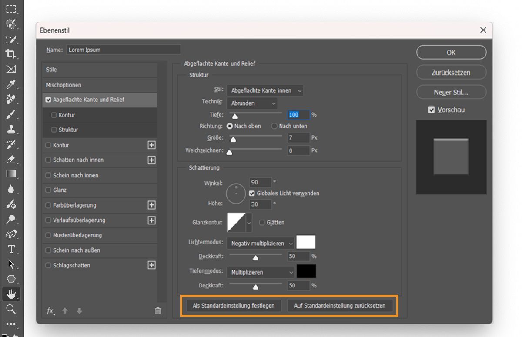This screenshot has width=522, height=337.
Task: Select the Hand tool
Action: [11, 294]
